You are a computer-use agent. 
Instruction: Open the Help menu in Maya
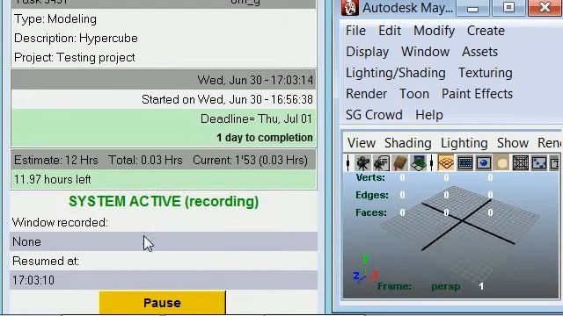coord(429,115)
